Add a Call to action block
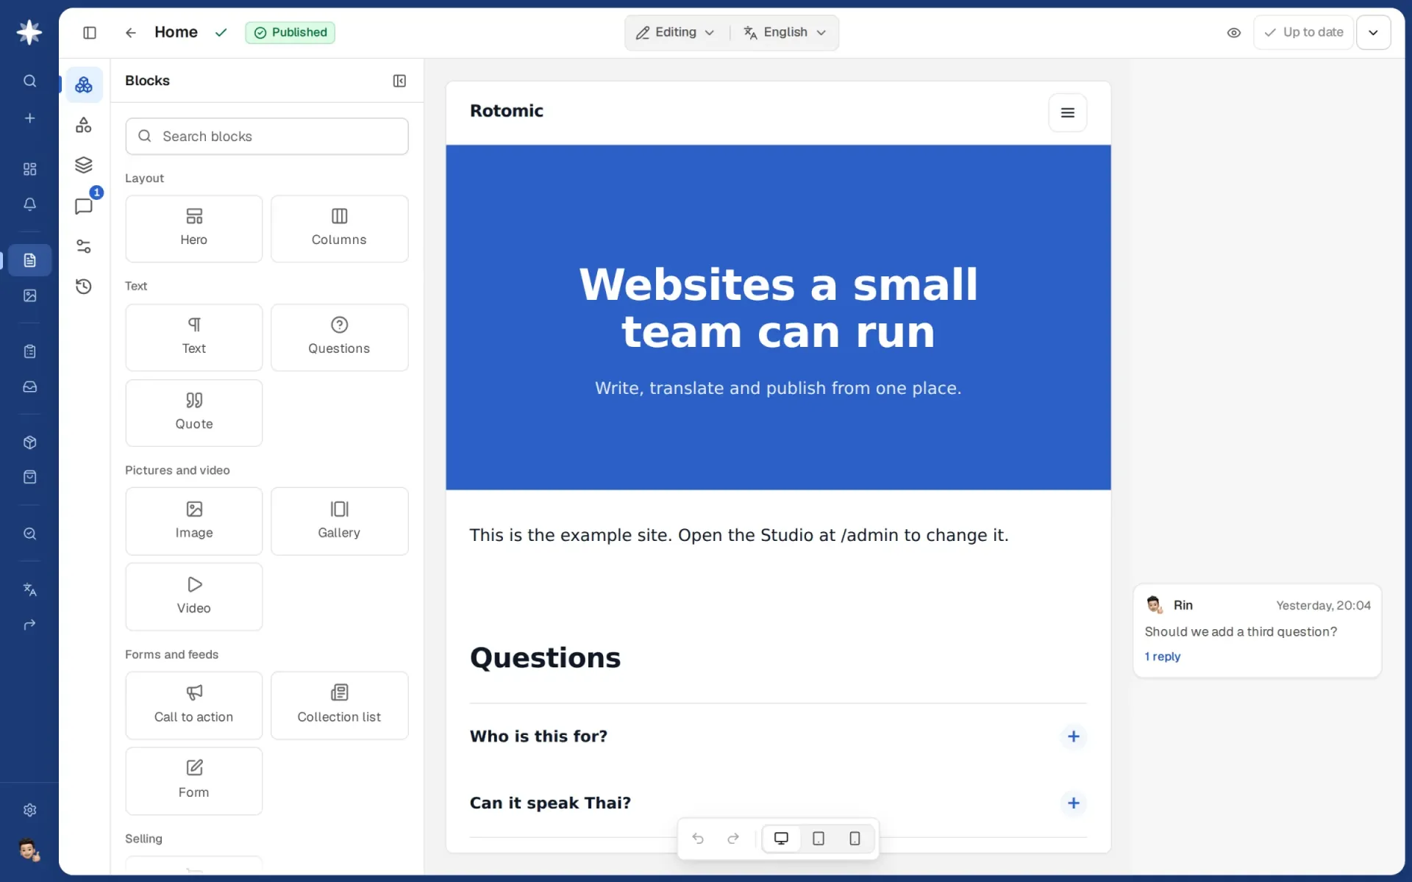The image size is (1412, 882). click(x=194, y=706)
